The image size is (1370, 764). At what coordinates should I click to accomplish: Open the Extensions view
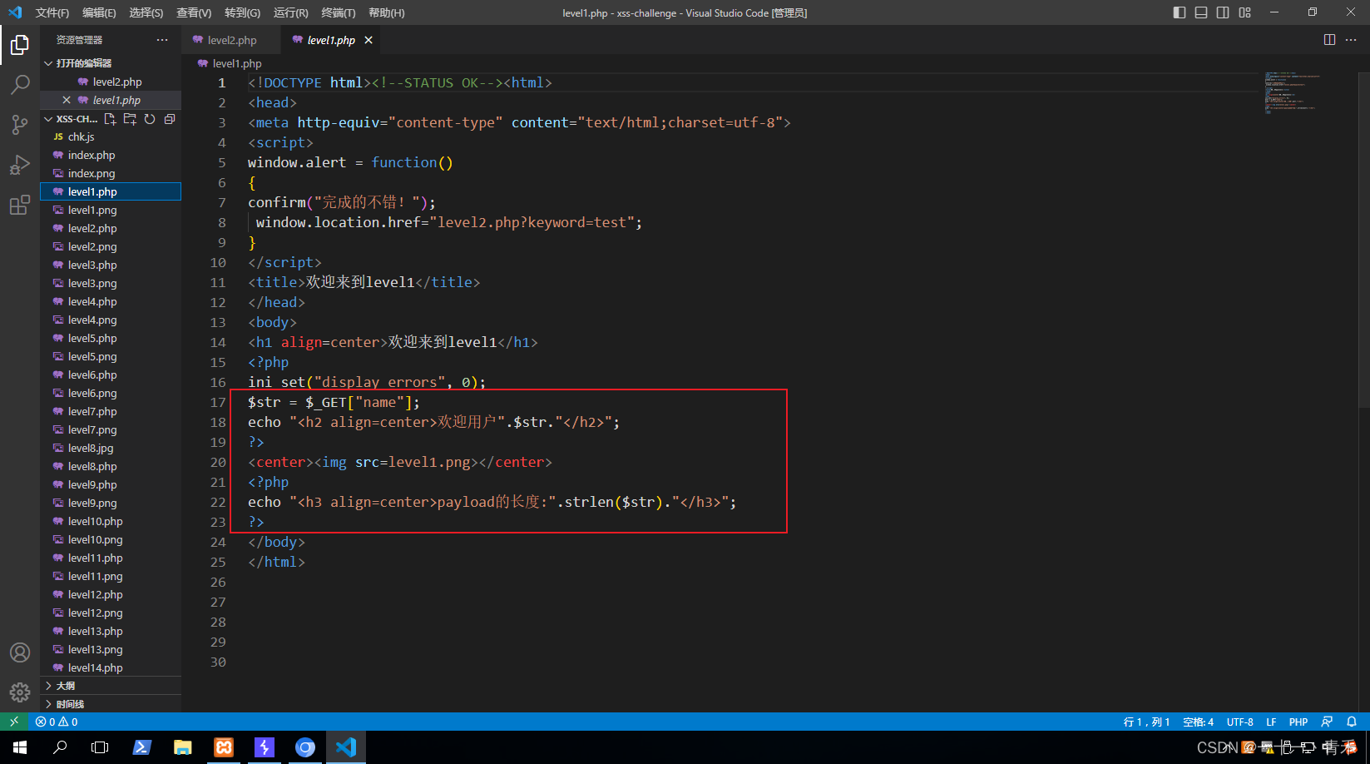20,205
